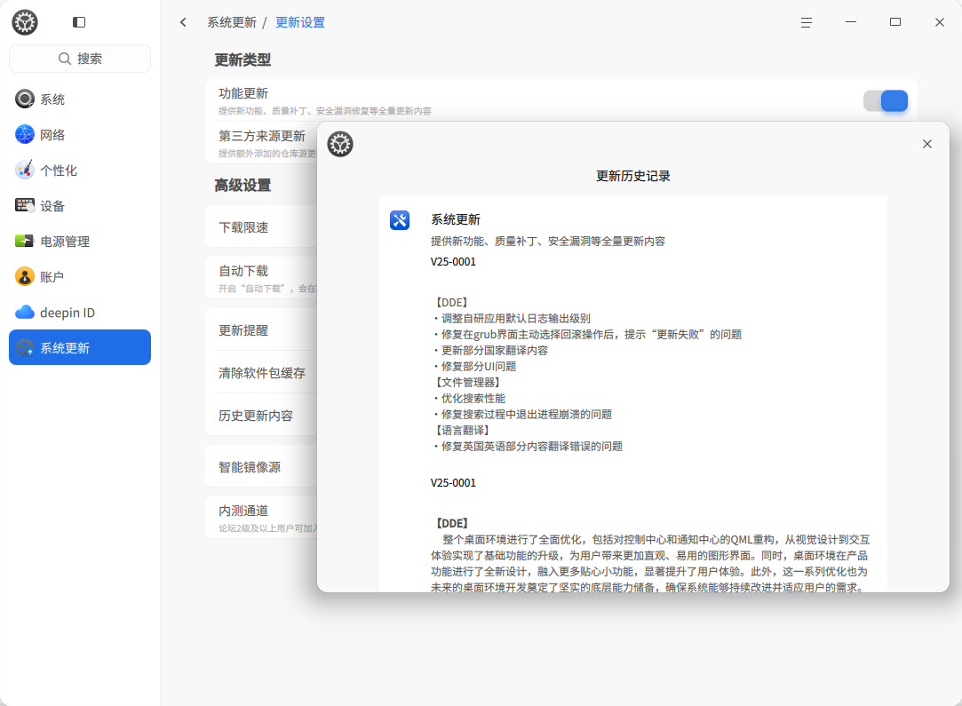
Task: Open the 电源管理 power icon
Action: (x=25, y=241)
